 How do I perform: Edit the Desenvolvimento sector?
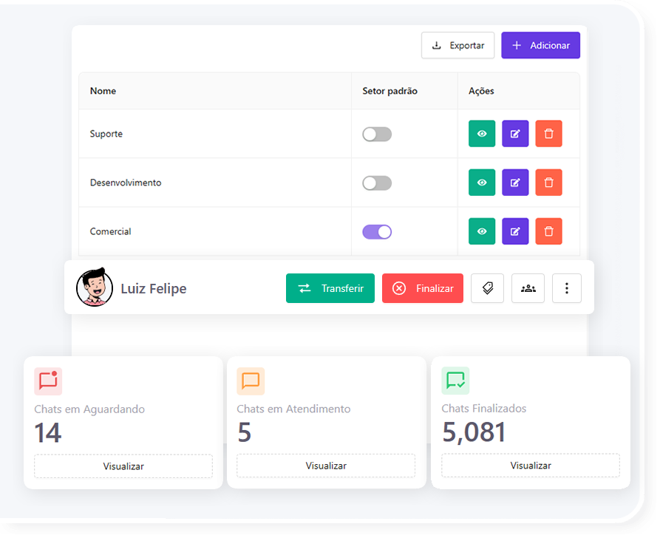pyautogui.click(x=515, y=183)
